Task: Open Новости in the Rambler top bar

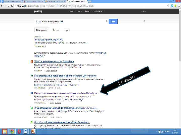Action: [x=79, y=11]
